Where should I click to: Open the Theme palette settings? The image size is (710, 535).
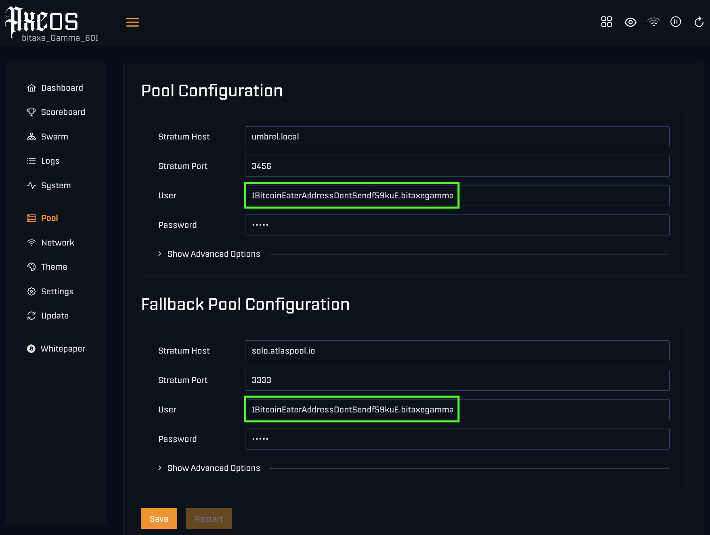point(47,267)
